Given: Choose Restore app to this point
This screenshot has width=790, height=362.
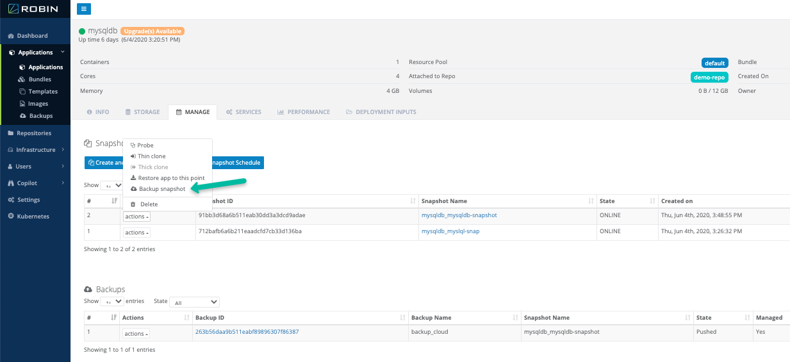Looking at the screenshot, I should click(x=167, y=178).
